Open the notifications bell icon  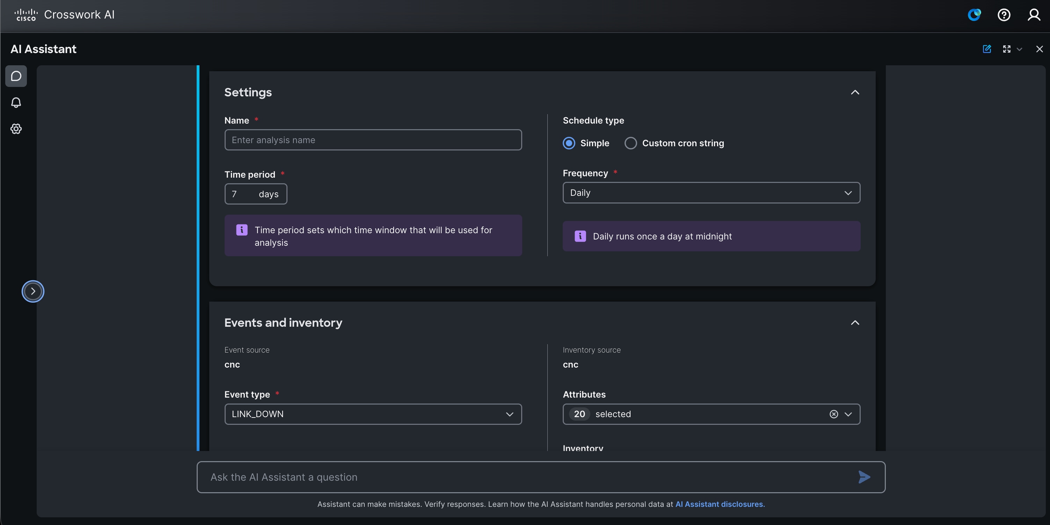(x=16, y=103)
